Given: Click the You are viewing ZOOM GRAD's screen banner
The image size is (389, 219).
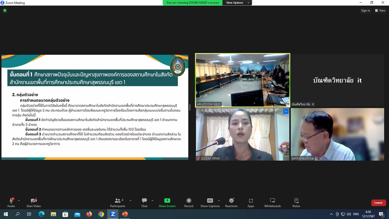Looking at the screenshot, I should (193, 3).
